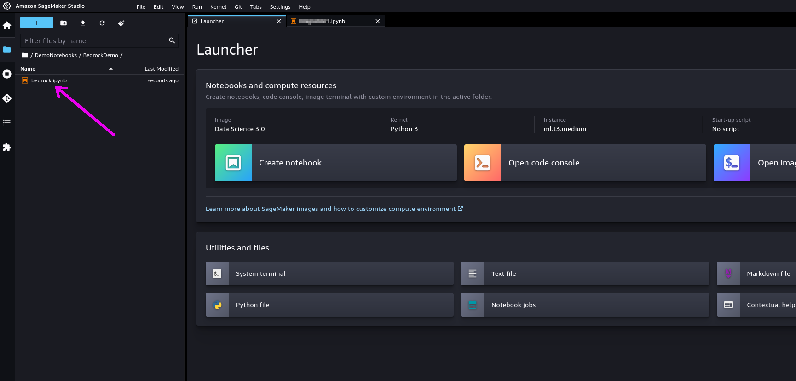Viewport: 796px width, 381px height.
Task: Click the Python logo icon
Action: tap(217, 305)
